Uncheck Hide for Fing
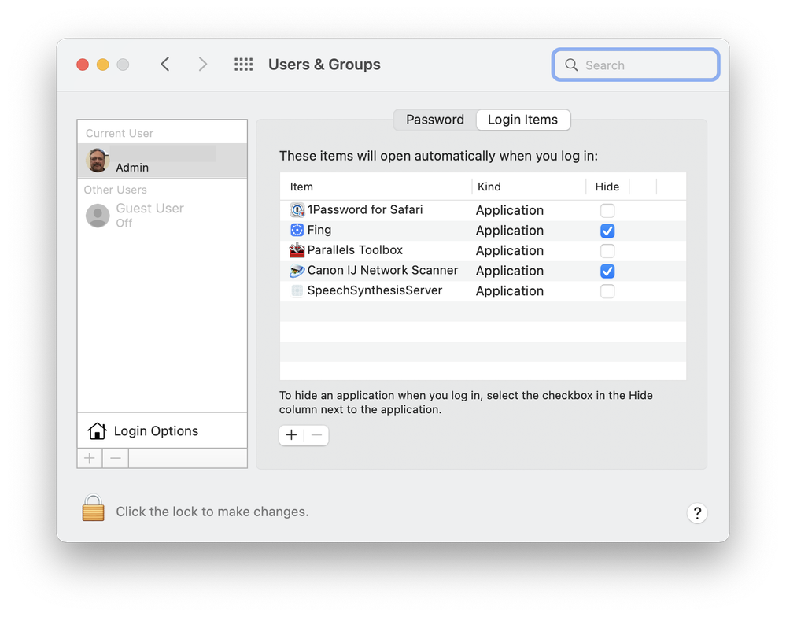This screenshot has height=617, width=786. [607, 231]
